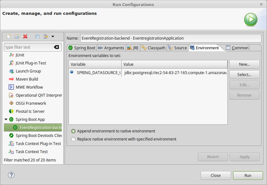Open the filter options dropdown arrow
Image resolution: width=267 pixels, height=185 pixels.
tap(53, 37)
